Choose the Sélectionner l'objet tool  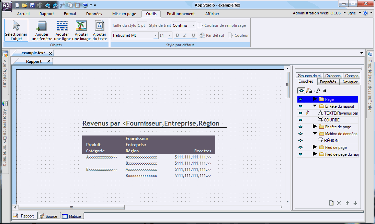tap(16, 30)
